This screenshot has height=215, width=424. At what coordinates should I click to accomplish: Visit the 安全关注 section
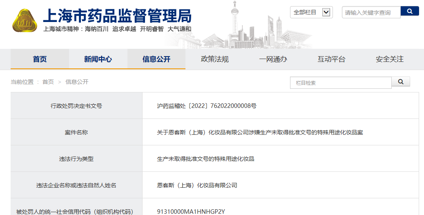pos(389,59)
